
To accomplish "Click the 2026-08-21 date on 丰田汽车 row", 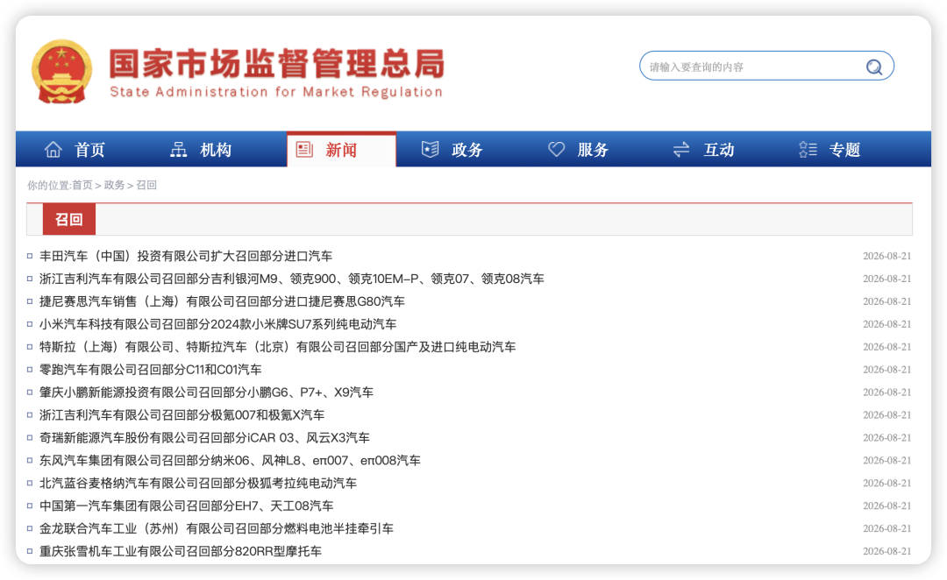I will tap(886, 256).
